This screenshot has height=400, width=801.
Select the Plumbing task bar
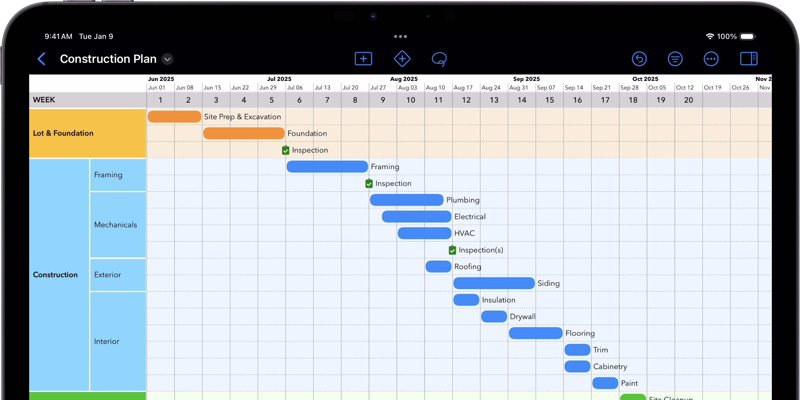tap(407, 200)
